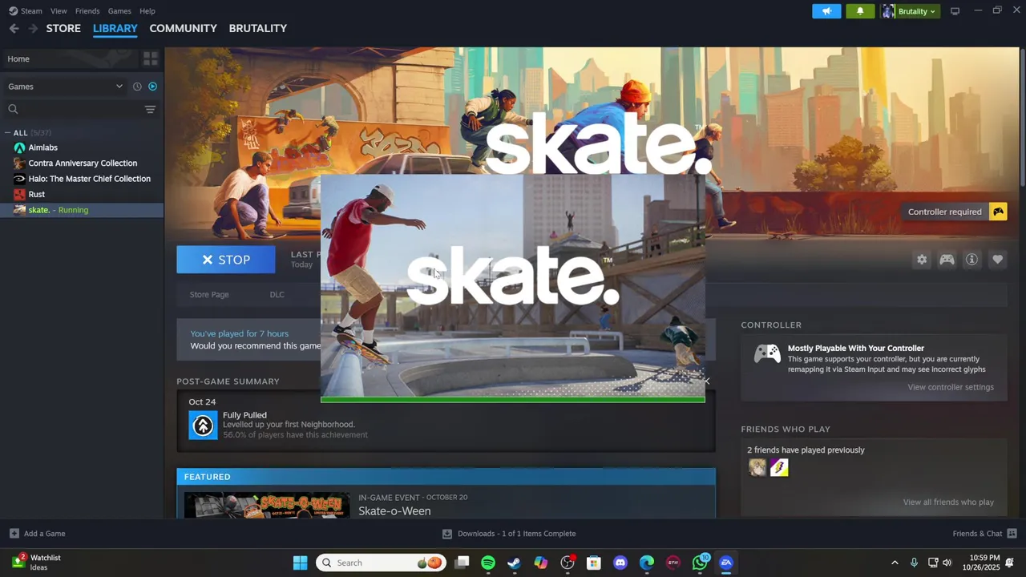Click the Windows Start button
Viewport: 1026px width, 577px height.
tap(300, 563)
